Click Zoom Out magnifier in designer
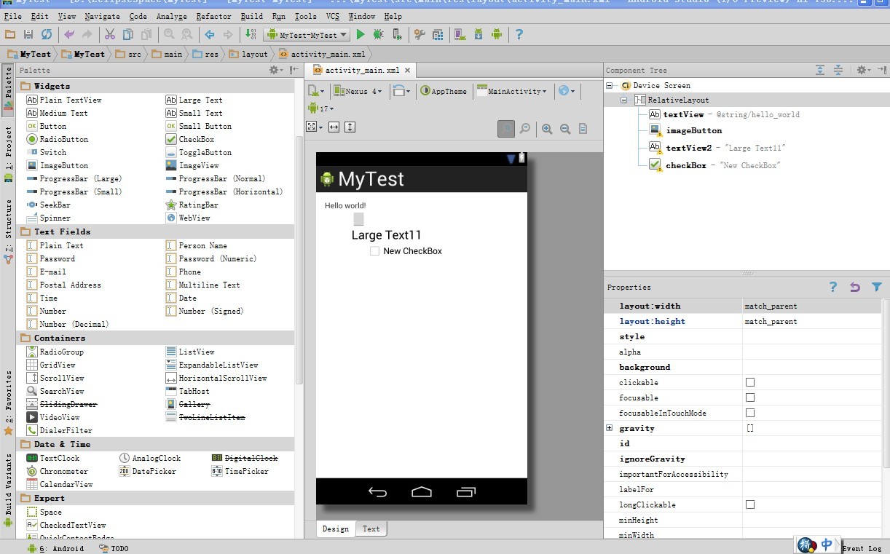The width and height of the screenshot is (890, 554). point(565,129)
